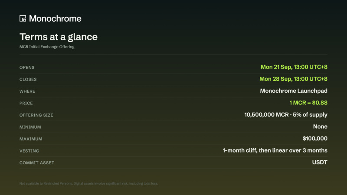Click the CLOSES label
Viewport: 347px width, 195px height.
[x=28, y=79]
